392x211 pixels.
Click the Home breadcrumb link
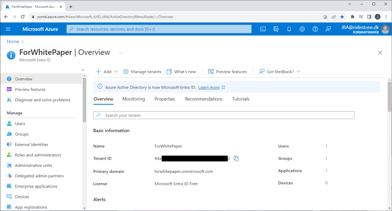click(13, 42)
